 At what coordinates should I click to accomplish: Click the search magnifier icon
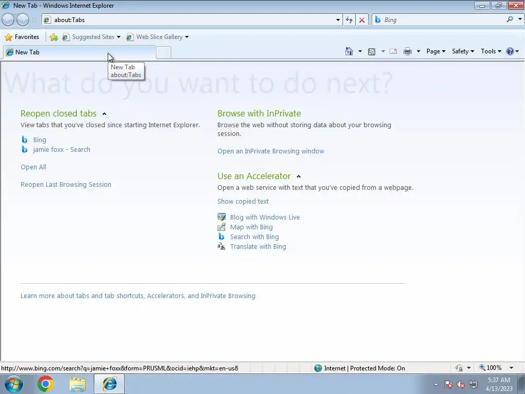coord(510,19)
